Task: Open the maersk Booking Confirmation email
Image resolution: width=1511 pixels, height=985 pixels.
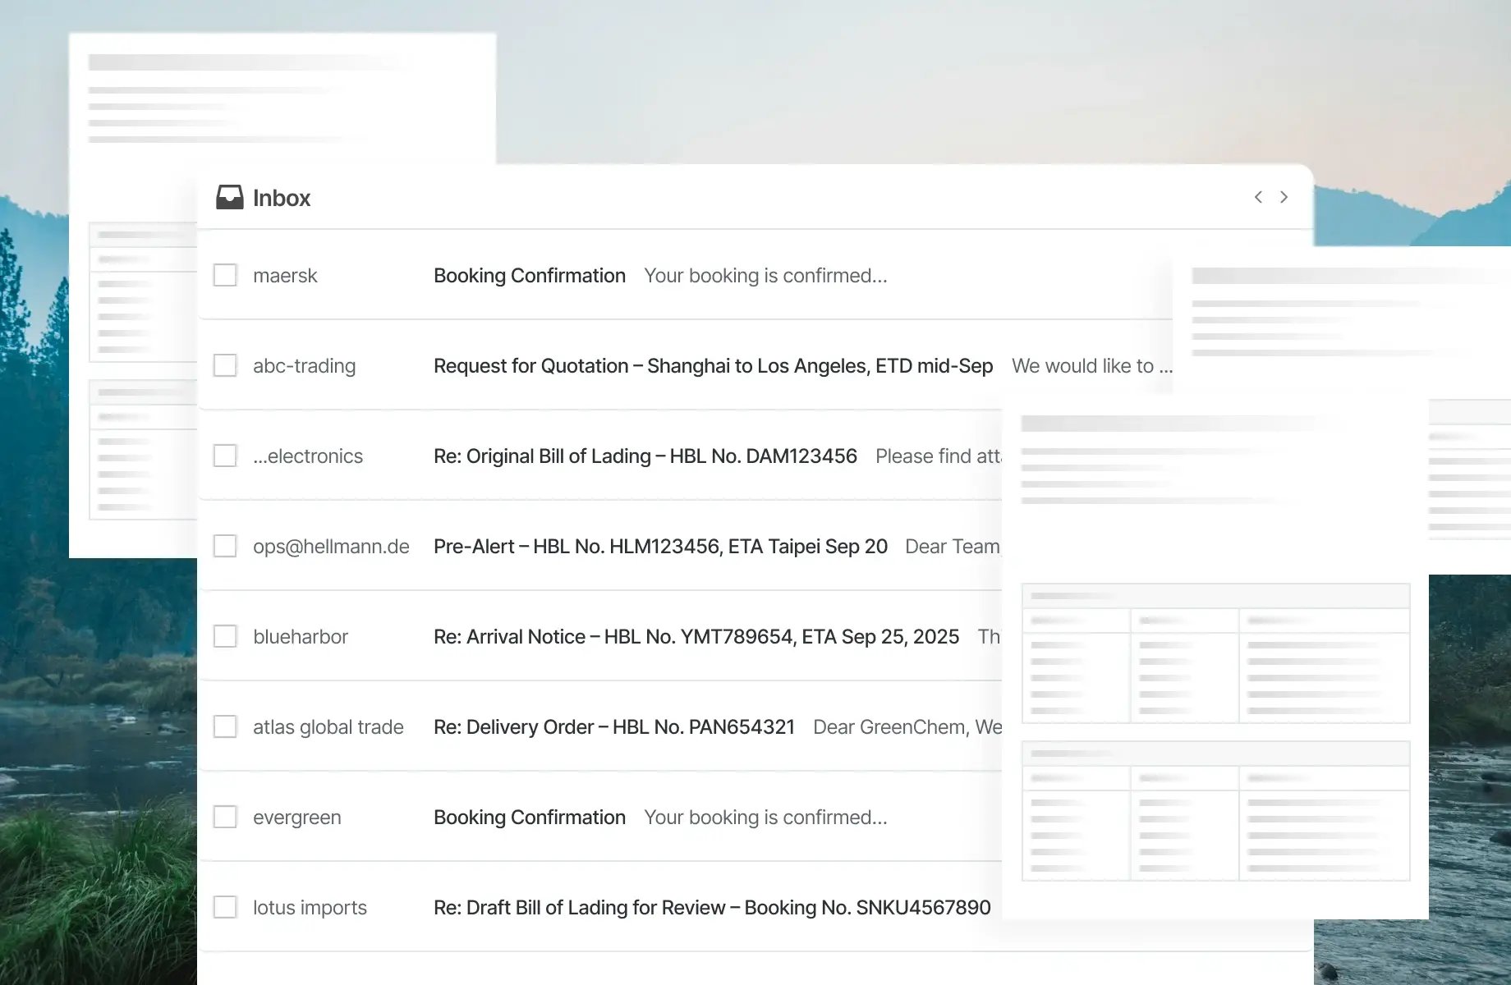Action: coord(530,276)
